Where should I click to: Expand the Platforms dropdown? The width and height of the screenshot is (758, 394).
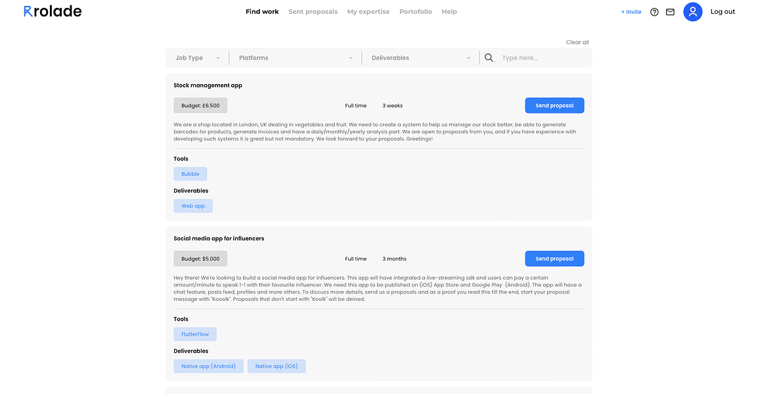(296, 58)
